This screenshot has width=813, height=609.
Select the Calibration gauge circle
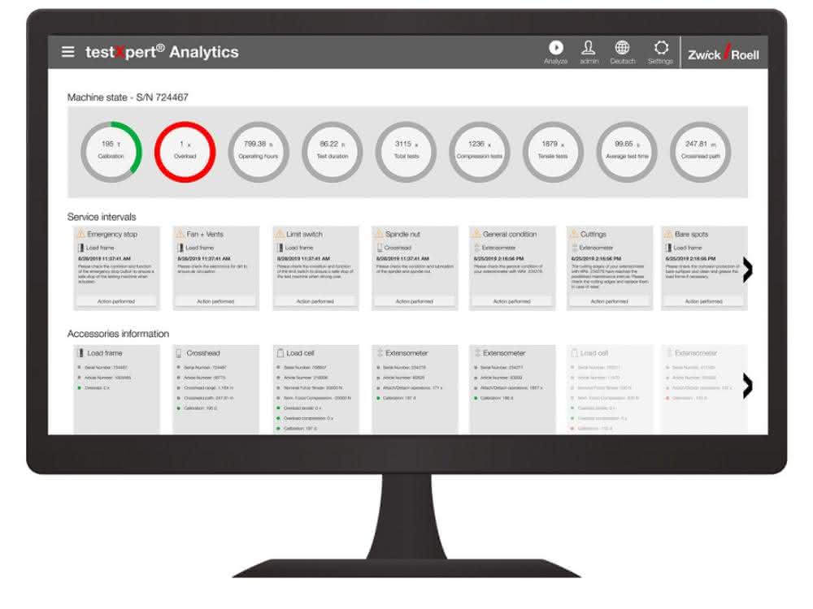pyautogui.click(x=111, y=152)
